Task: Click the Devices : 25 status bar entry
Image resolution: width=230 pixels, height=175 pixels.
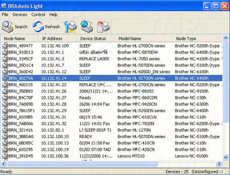Action: coord(177,172)
